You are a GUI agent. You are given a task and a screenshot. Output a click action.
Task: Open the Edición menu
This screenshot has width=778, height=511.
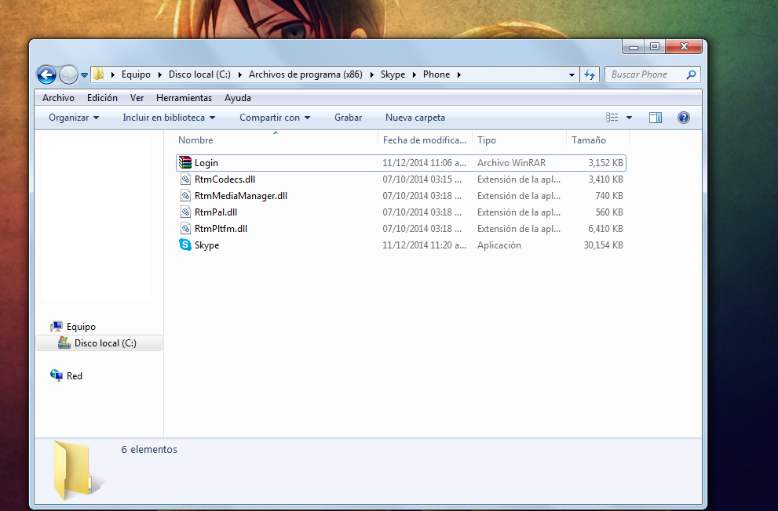(102, 97)
